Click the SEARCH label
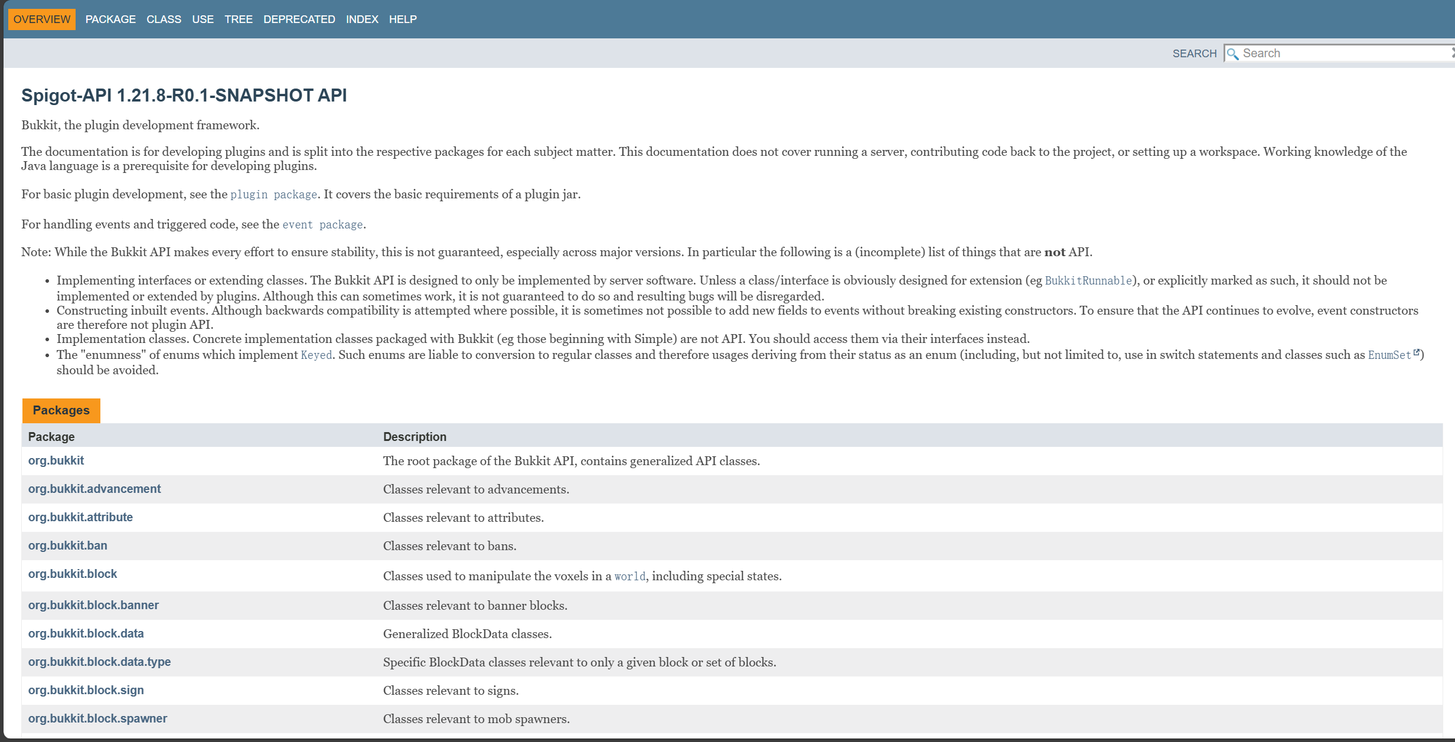1455x742 pixels. [1195, 54]
